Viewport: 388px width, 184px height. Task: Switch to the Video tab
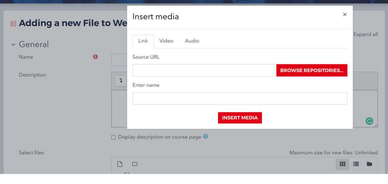pyautogui.click(x=166, y=41)
